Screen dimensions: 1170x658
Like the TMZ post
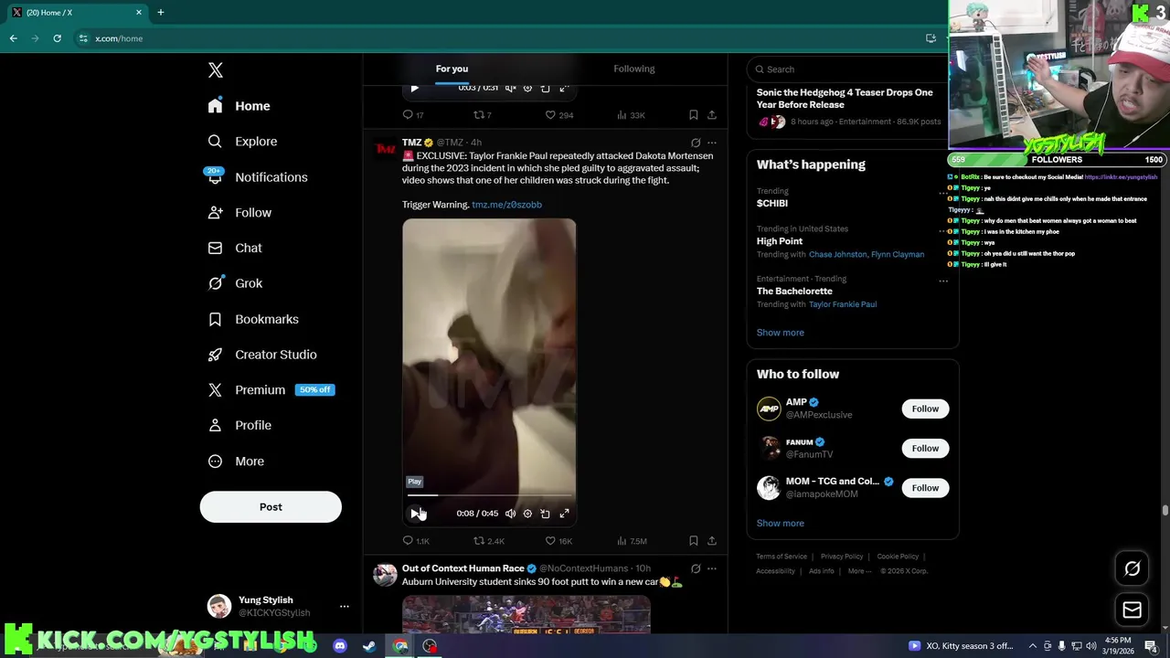558,541
